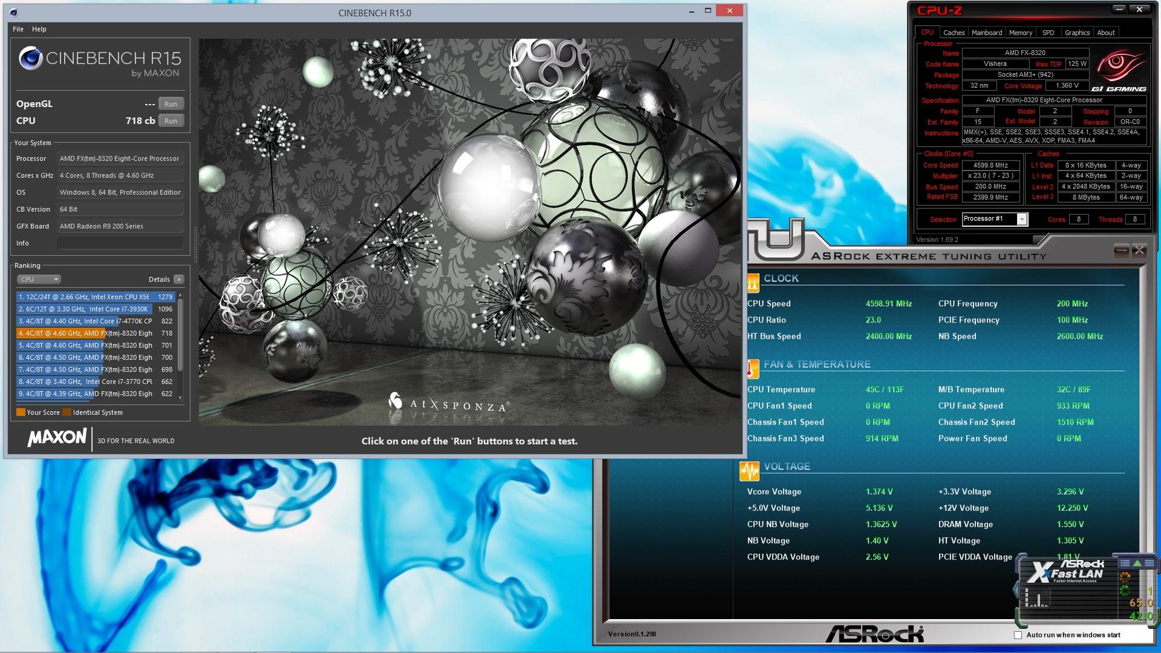1161x653 pixels.
Task: Click the Details arrow button in Ranking
Action: pos(178,280)
